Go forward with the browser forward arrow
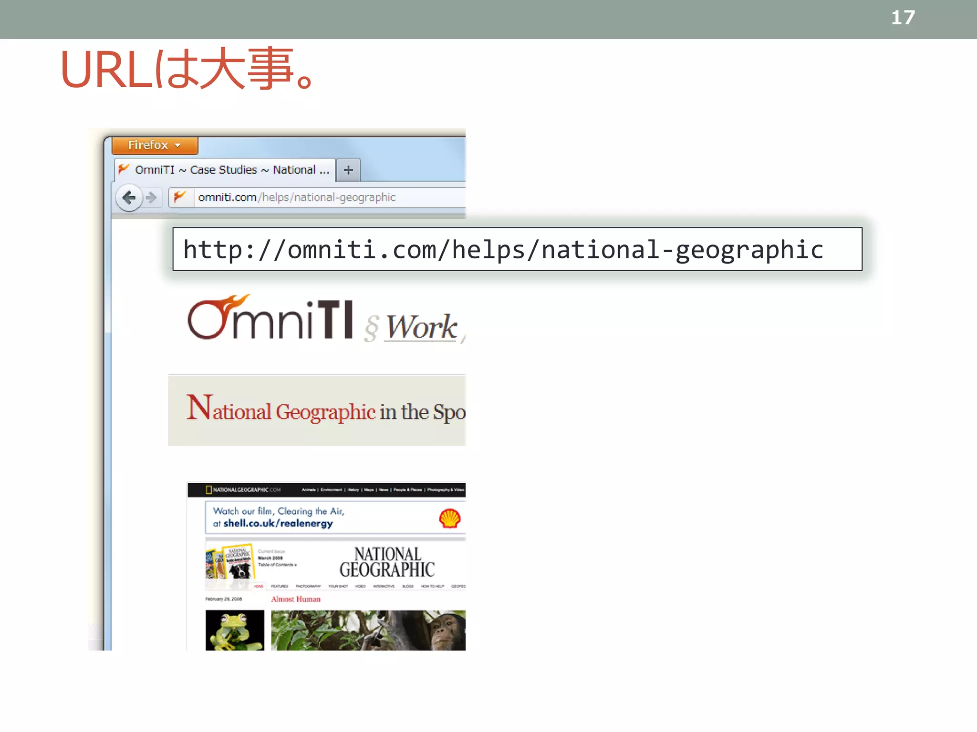 pyautogui.click(x=151, y=197)
